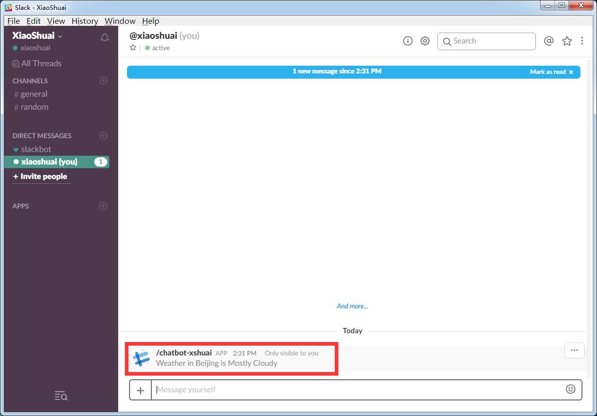Dismiss the new message banner X

click(571, 72)
